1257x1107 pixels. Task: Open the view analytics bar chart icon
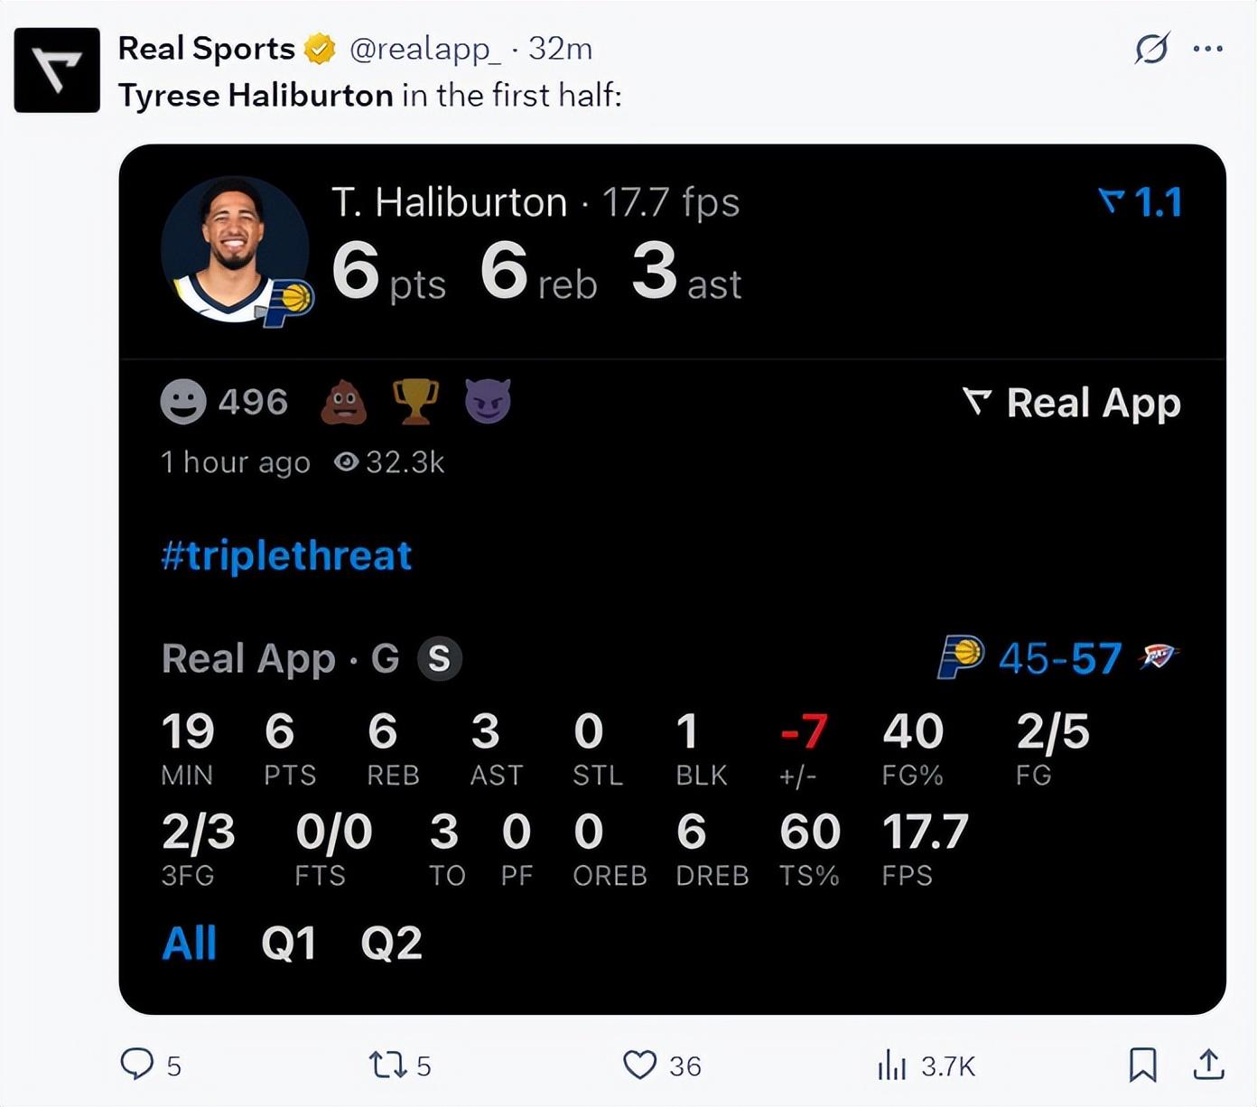[891, 1065]
